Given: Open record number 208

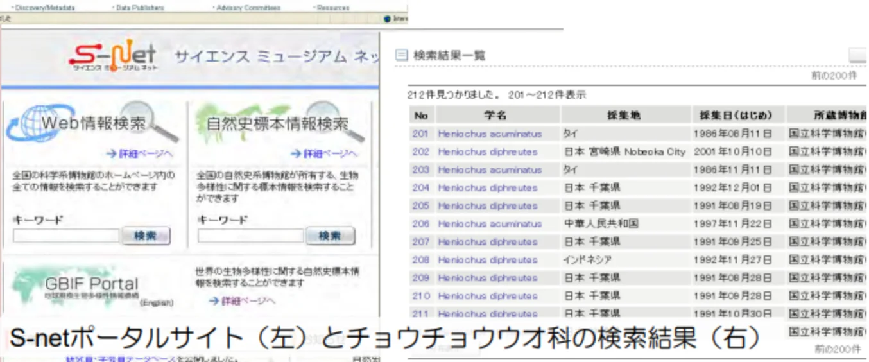Looking at the screenshot, I should 420,260.
